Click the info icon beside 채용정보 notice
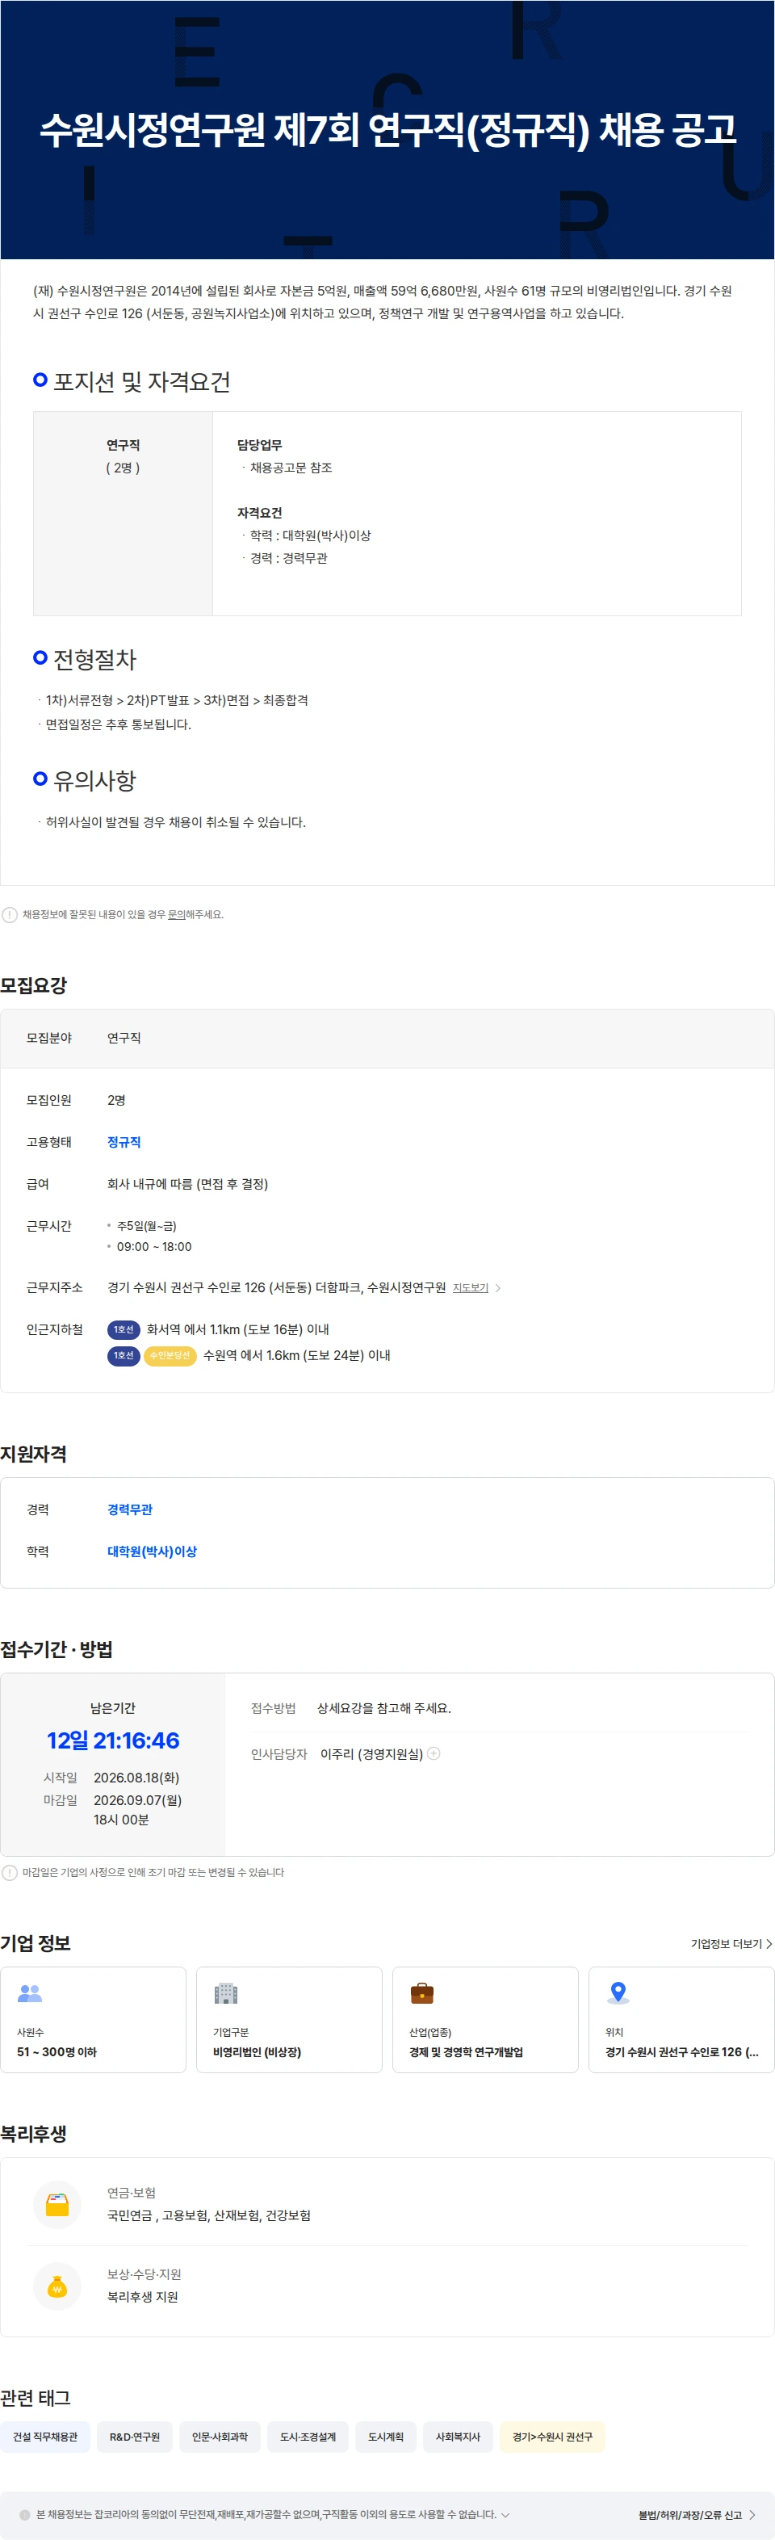Image resolution: width=775 pixels, height=2540 pixels. click(10, 914)
